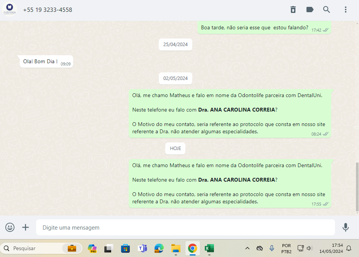
Task: Click the 'Boa tarde, não seria esse' message
Action: (264, 28)
